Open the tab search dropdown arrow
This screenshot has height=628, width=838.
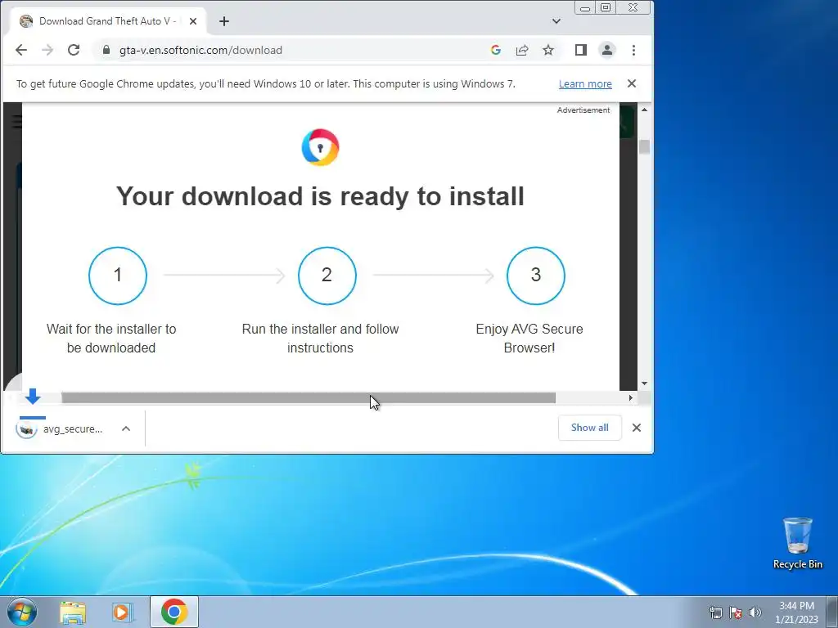[x=556, y=21]
